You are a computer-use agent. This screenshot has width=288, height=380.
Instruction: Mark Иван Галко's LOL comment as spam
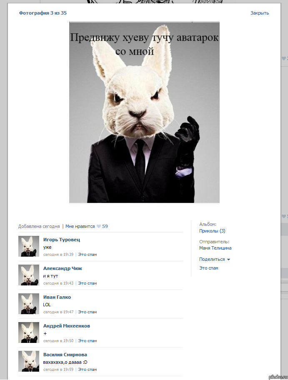tap(88, 312)
